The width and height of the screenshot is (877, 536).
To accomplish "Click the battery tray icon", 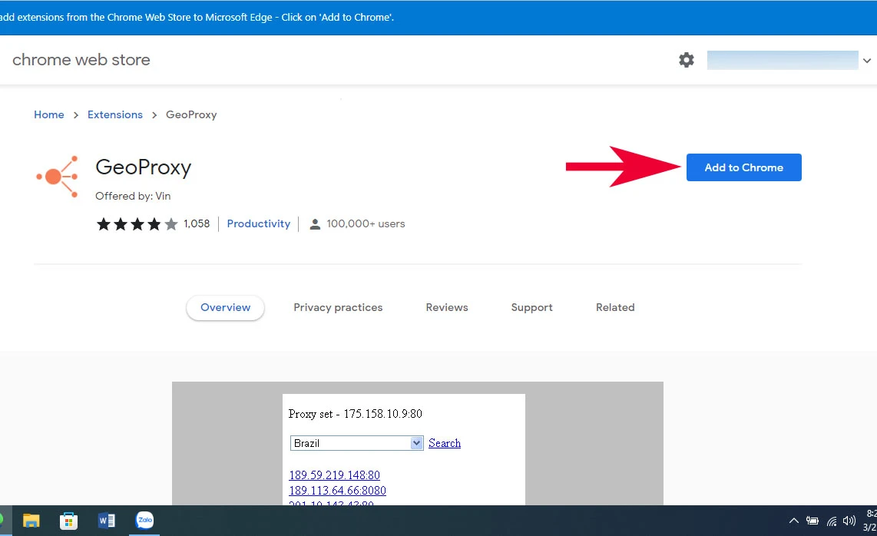I will pyautogui.click(x=812, y=521).
